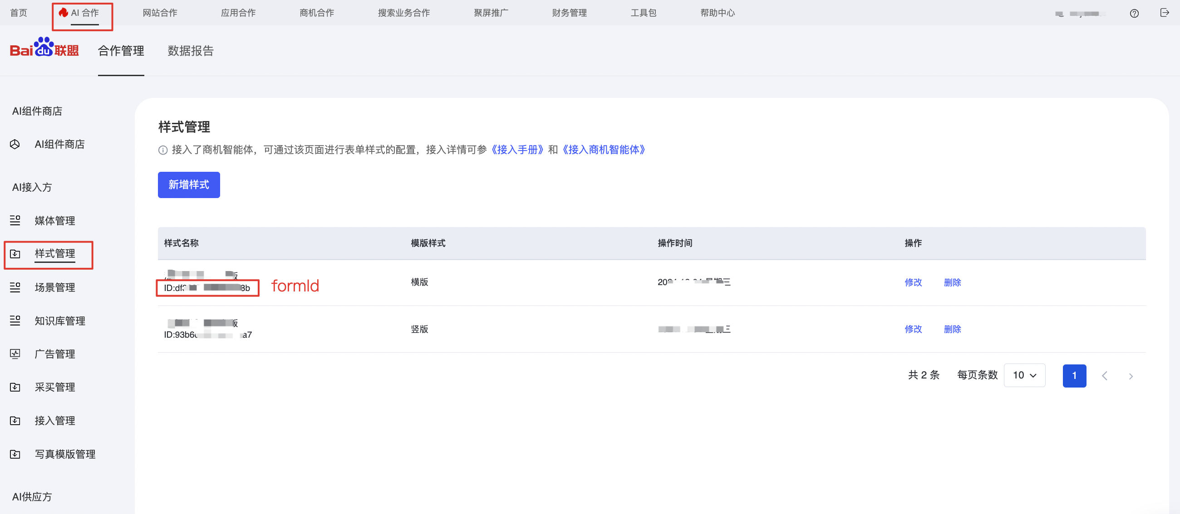Click the 新增样式 button
The image size is (1180, 514).
click(189, 185)
